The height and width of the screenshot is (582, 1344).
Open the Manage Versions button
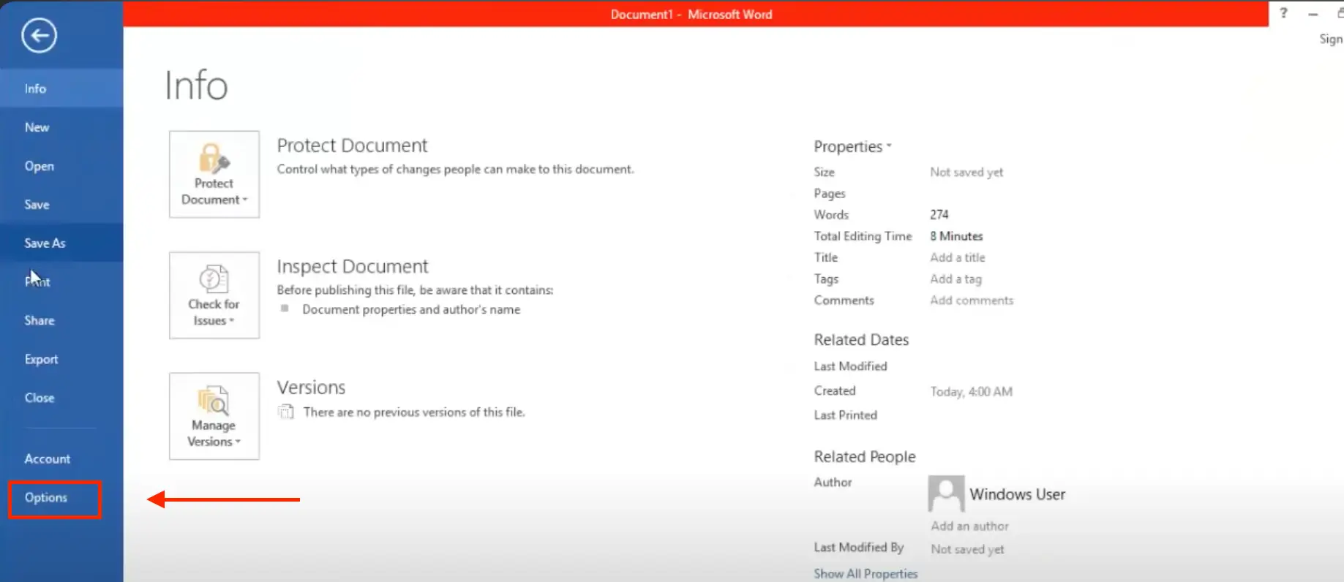[214, 416]
